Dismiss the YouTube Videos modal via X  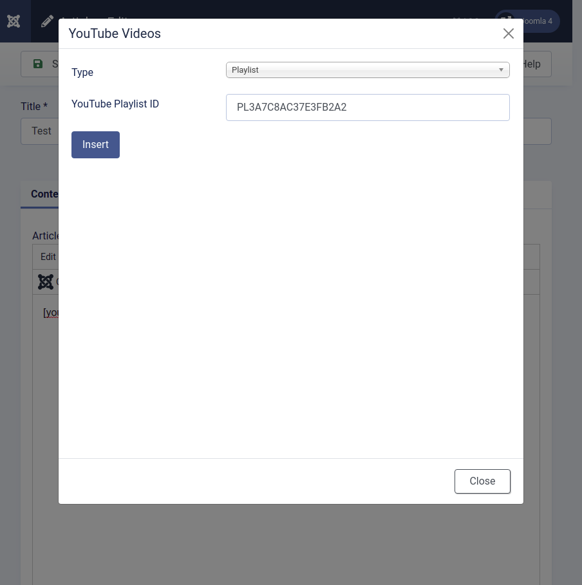tap(508, 33)
